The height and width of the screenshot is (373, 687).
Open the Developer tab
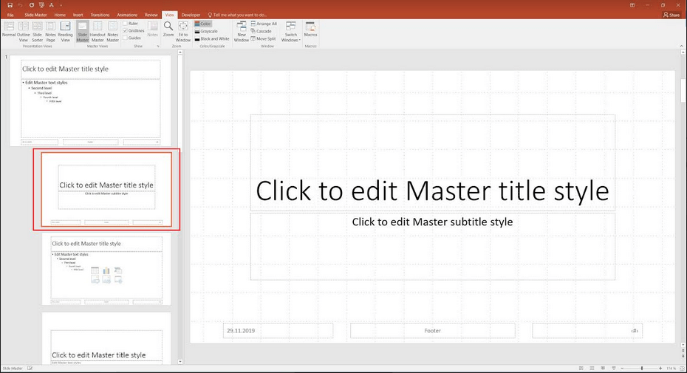[x=191, y=15]
